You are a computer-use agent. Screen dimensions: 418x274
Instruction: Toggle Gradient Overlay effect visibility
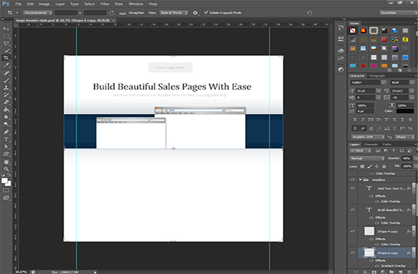[377, 265]
